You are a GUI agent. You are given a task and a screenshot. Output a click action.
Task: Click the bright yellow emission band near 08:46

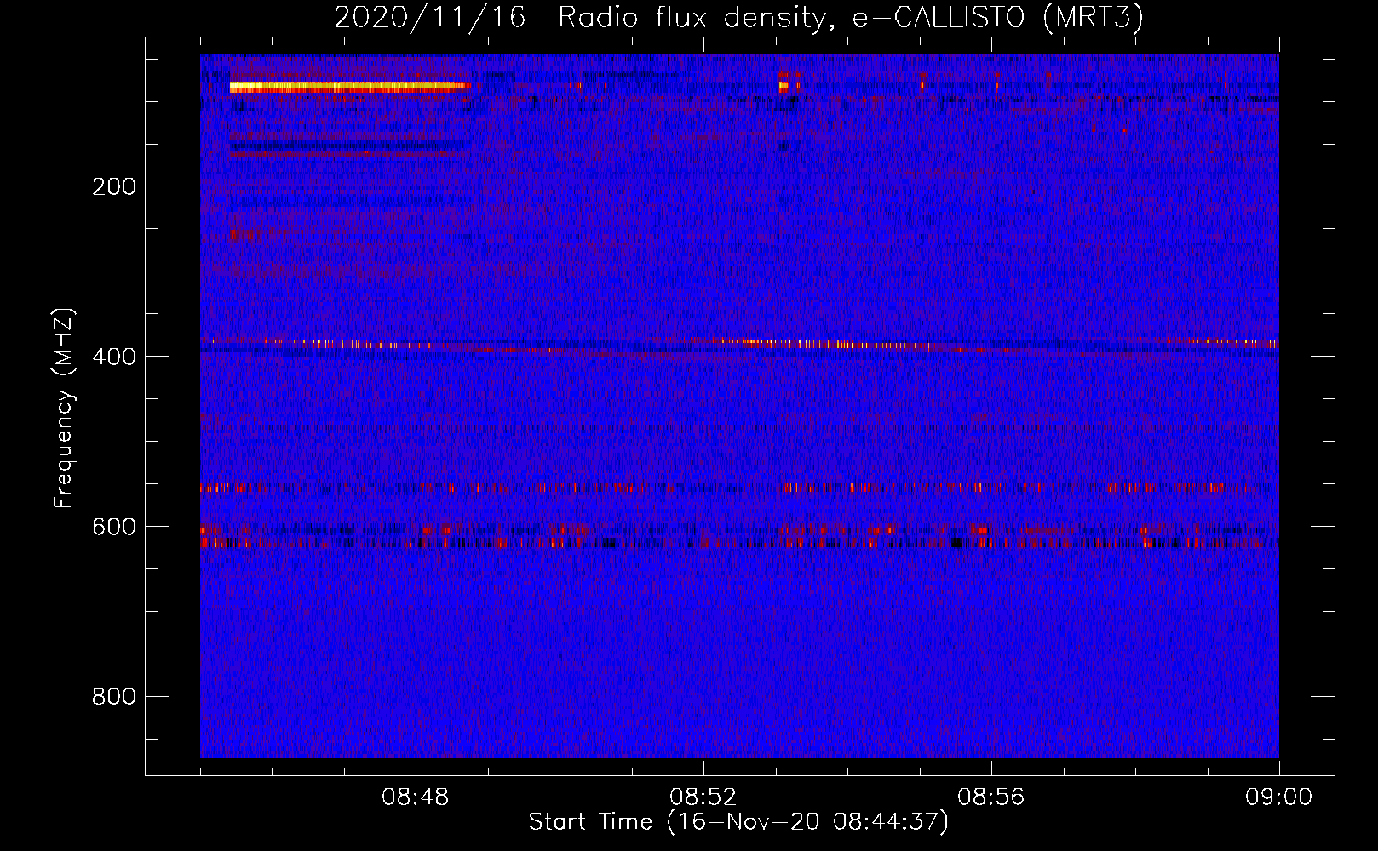(x=350, y=86)
